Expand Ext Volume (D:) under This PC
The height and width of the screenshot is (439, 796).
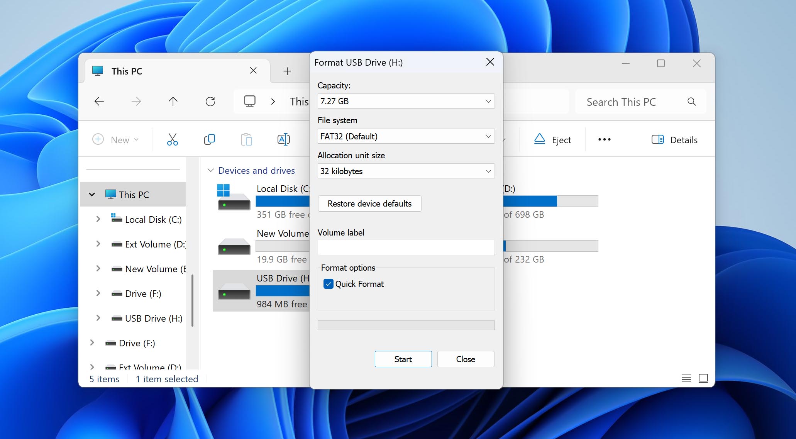[x=98, y=244]
